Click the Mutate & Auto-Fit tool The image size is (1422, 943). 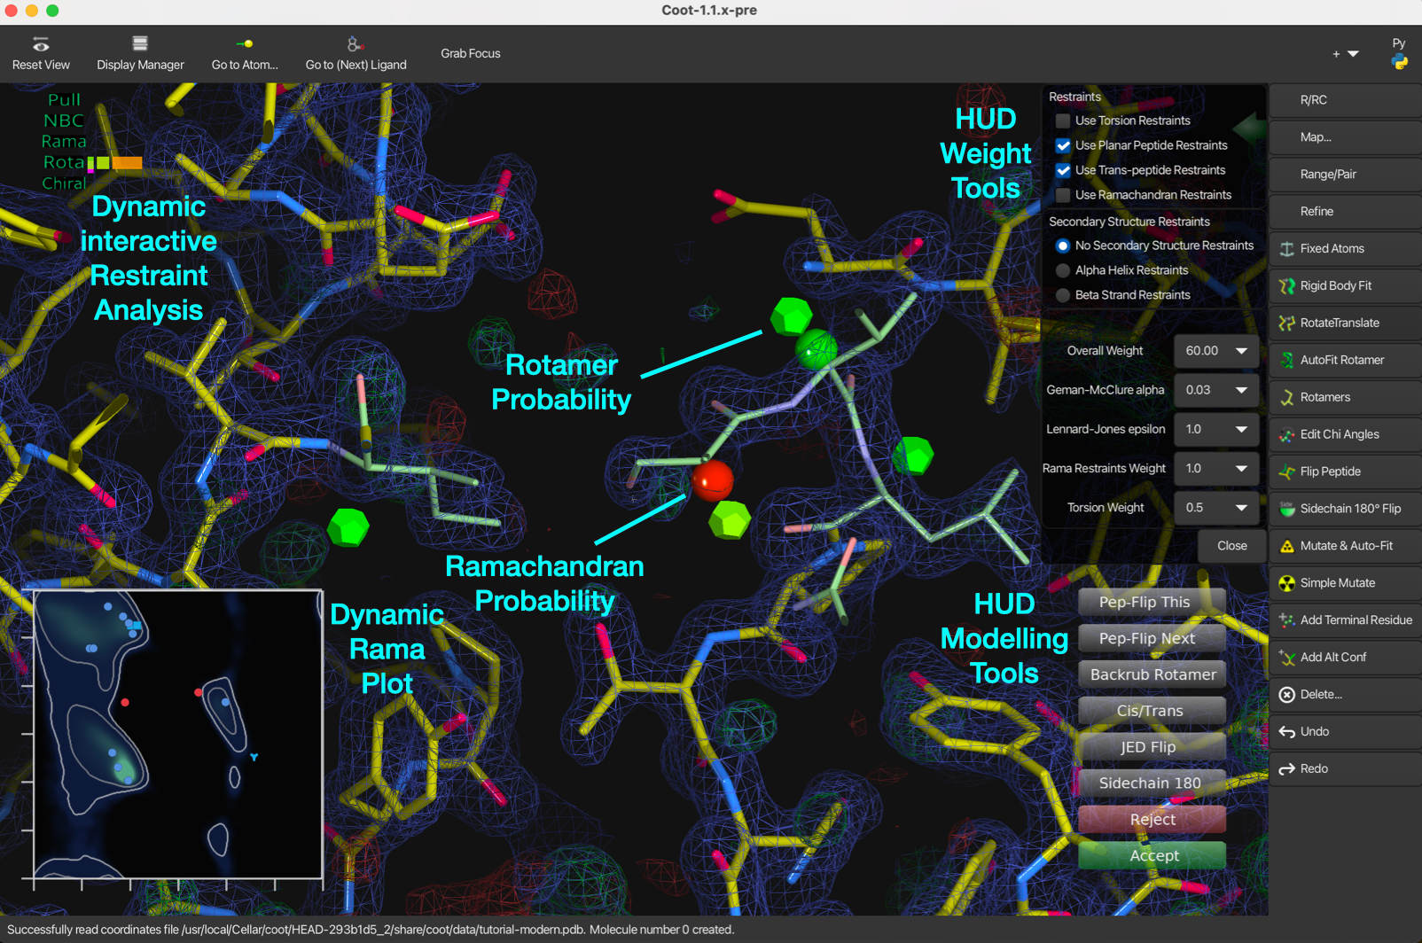pos(1344,546)
